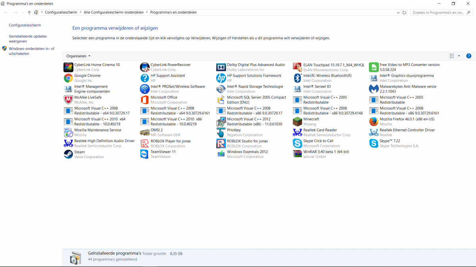Click the Minecraft grass block icon
Screen dimensions: 476x267
point(297,121)
